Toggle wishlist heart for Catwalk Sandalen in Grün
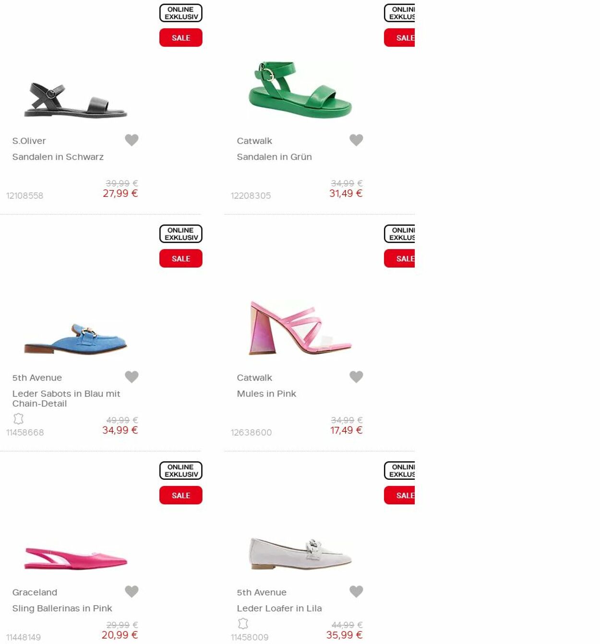Screen dimensions: 600x644 click(356, 140)
